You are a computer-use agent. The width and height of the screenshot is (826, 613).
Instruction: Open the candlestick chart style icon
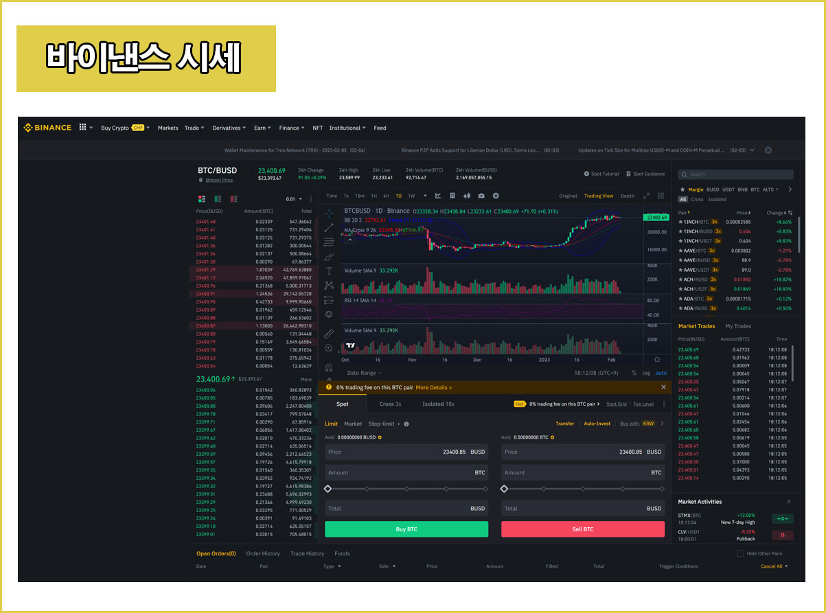click(467, 196)
